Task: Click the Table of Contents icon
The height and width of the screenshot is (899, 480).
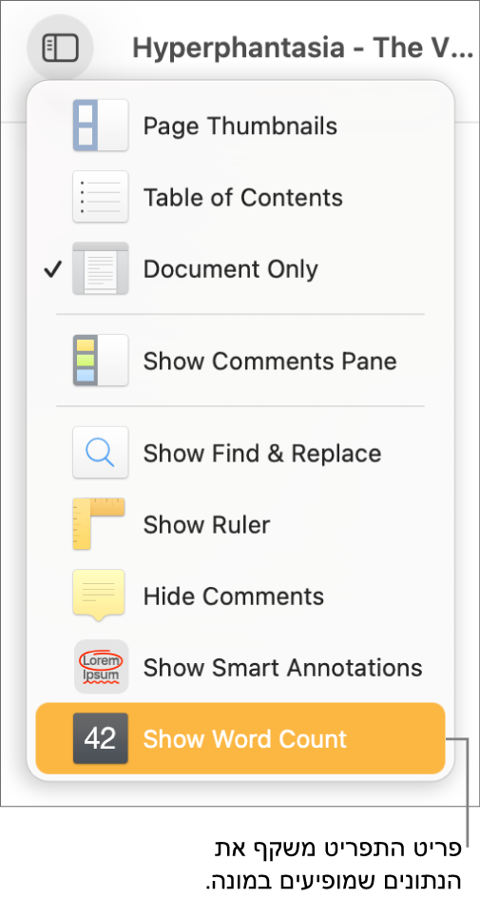Action: coord(100,197)
